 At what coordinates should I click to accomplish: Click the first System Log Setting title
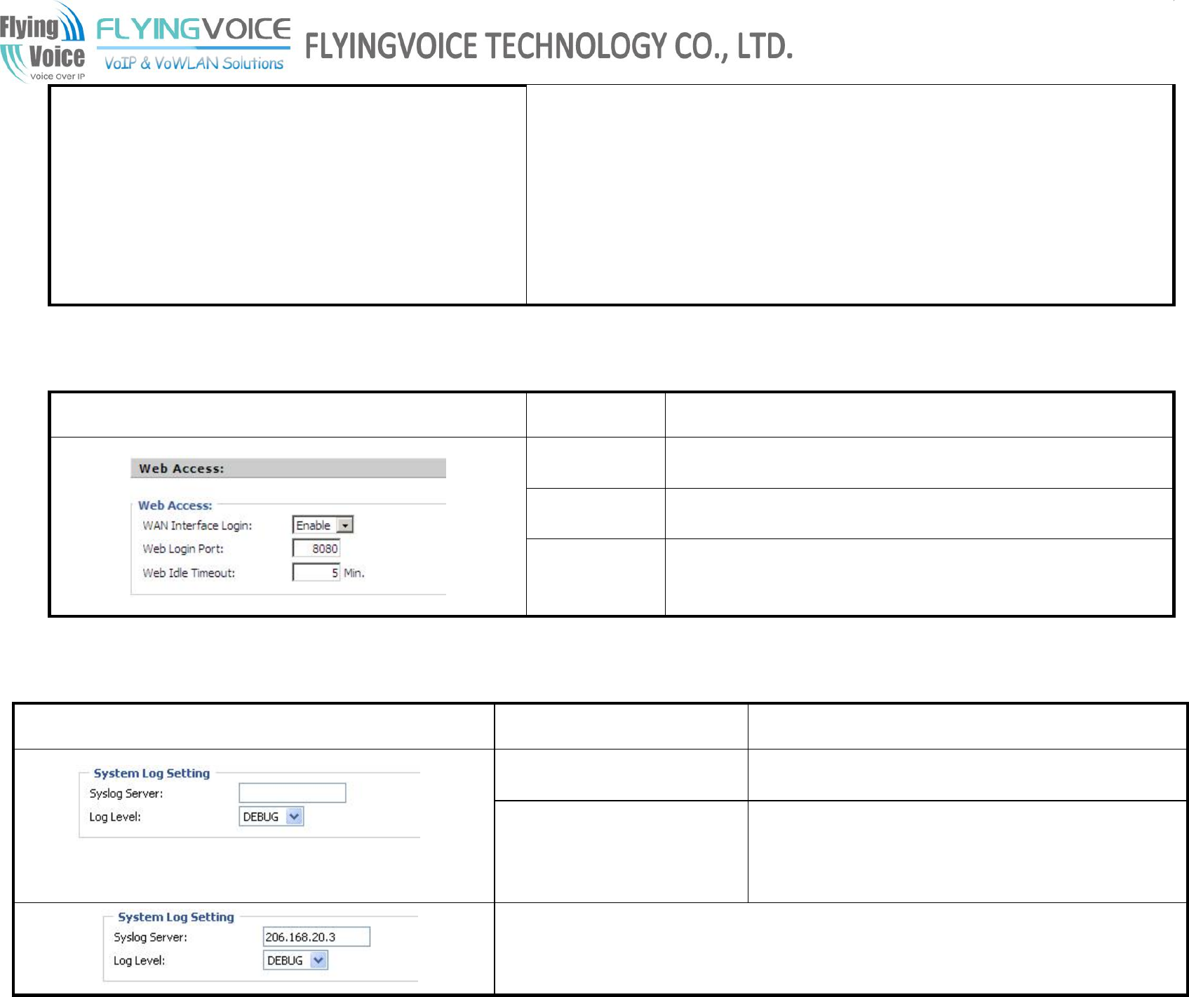pyautogui.click(x=152, y=773)
